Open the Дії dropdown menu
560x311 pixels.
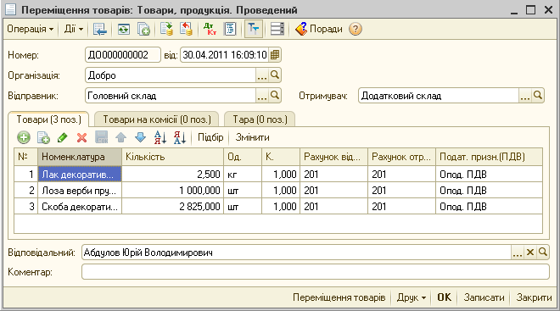[x=74, y=29]
